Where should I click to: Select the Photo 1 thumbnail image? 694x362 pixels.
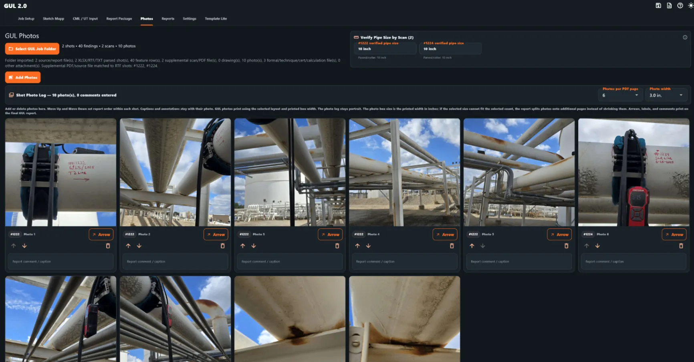(61, 172)
